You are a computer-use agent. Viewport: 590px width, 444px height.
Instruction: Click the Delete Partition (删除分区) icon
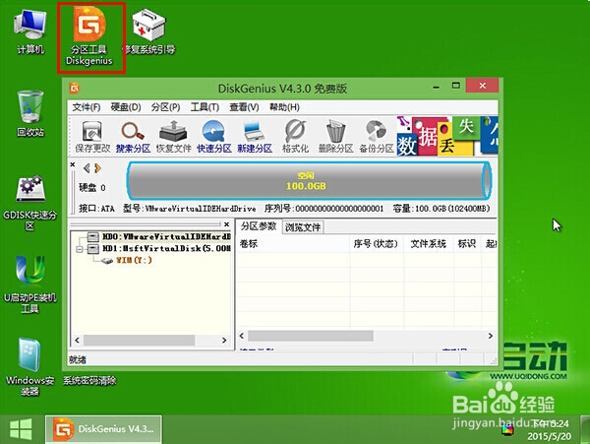tap(335, 136)
